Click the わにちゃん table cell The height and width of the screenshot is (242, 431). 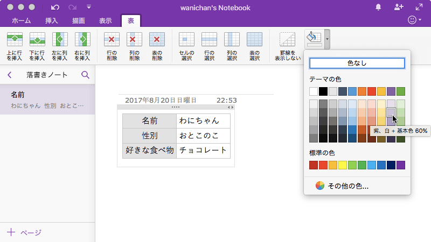[x=203, y=120]
